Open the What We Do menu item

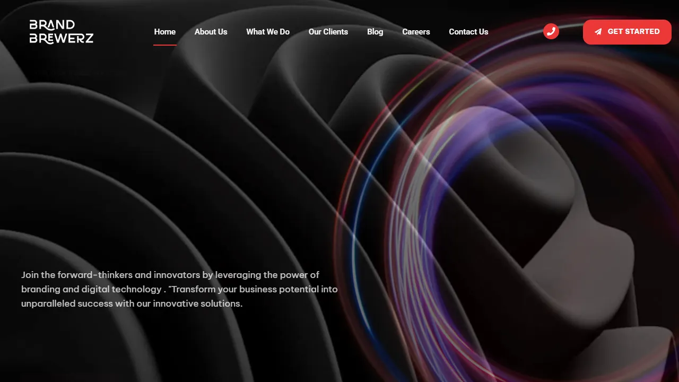(x=268, y=32)
